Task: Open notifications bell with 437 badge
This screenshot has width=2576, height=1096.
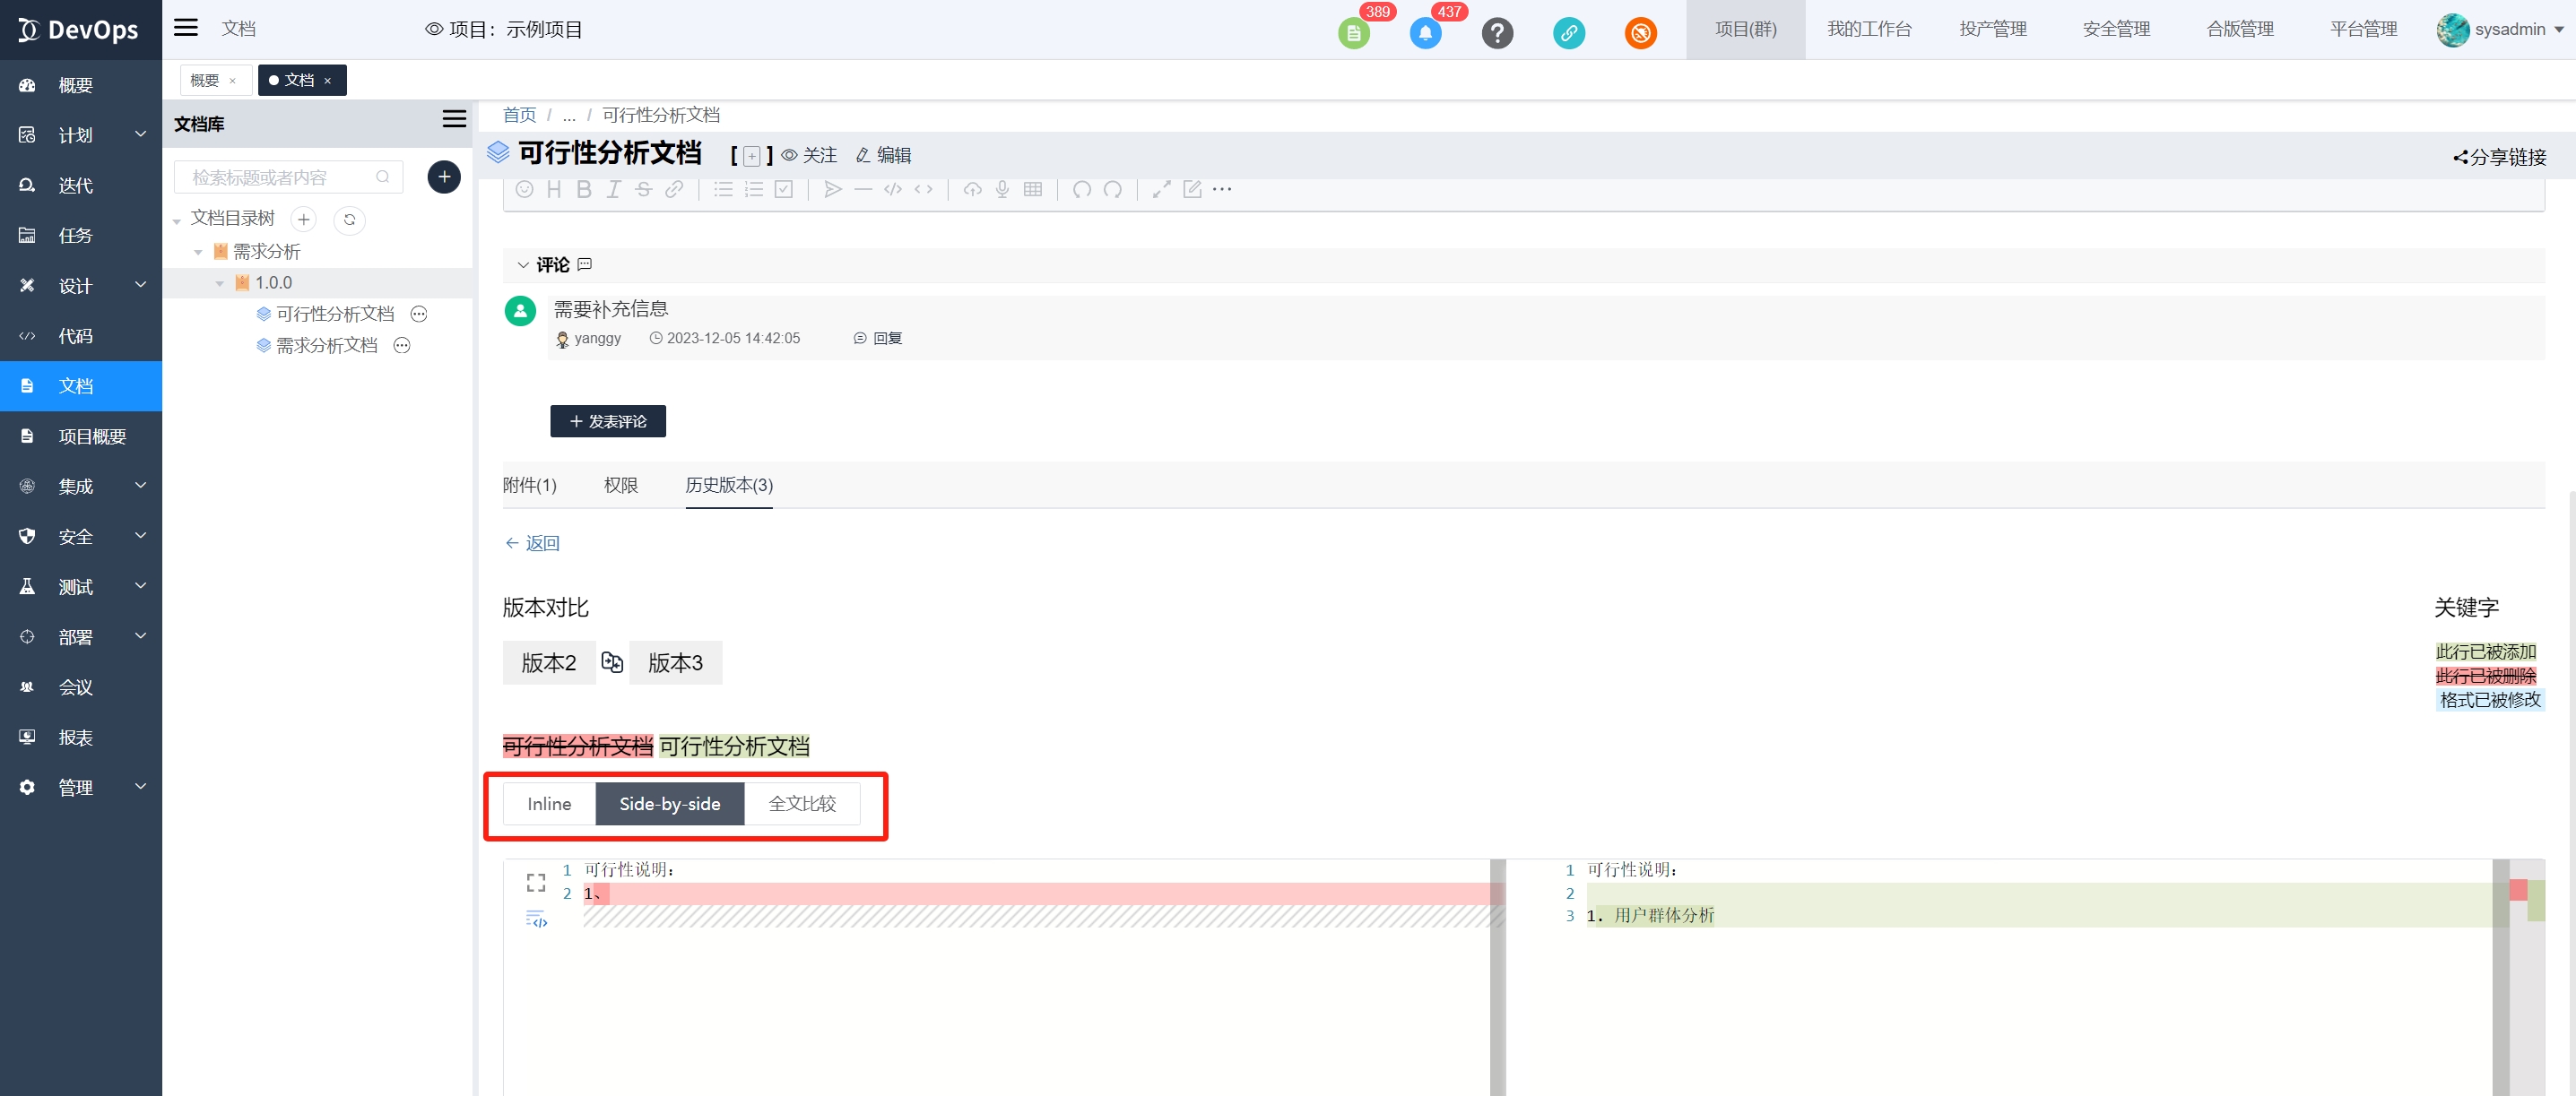Action: pos(1425,33)
